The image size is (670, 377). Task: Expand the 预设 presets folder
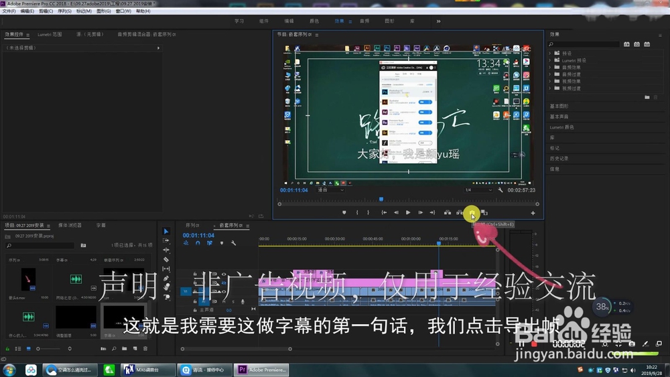coord(550,54)
